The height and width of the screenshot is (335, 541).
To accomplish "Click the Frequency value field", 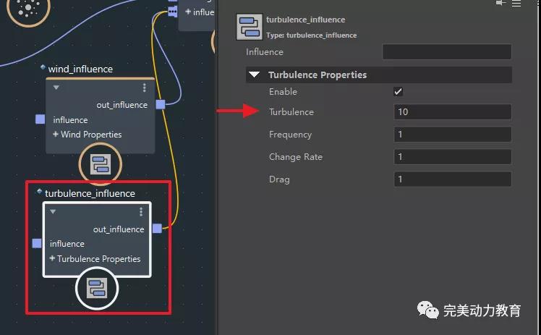I will pos(453,135).
